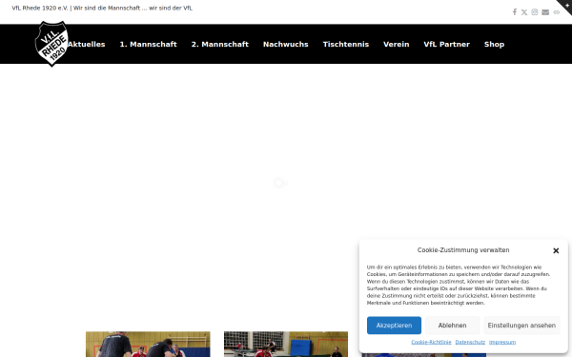Click the chain link icon in header
This screenshot has width=572, height=357.
tap(557, 12)
